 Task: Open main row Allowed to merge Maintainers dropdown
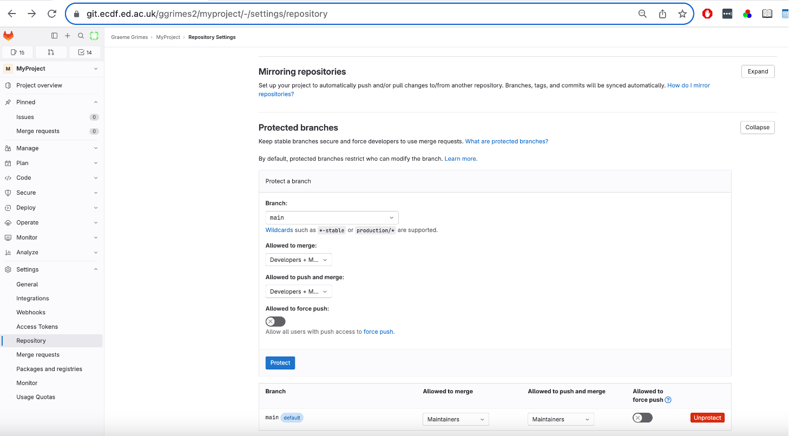(x=456, y=419)
